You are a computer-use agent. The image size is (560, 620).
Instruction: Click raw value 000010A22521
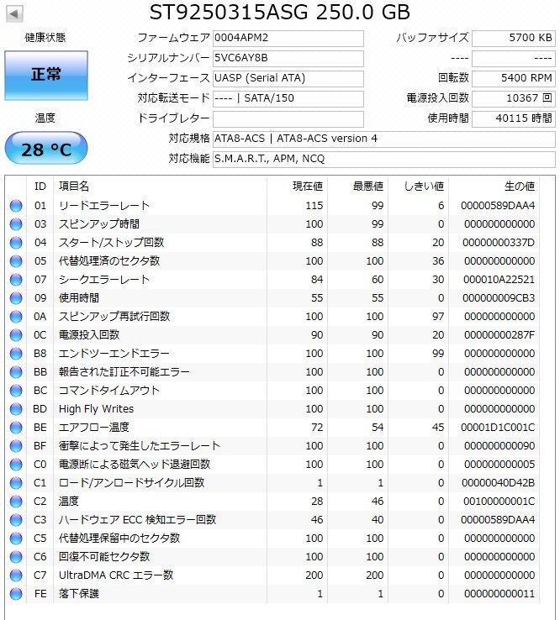499,280
